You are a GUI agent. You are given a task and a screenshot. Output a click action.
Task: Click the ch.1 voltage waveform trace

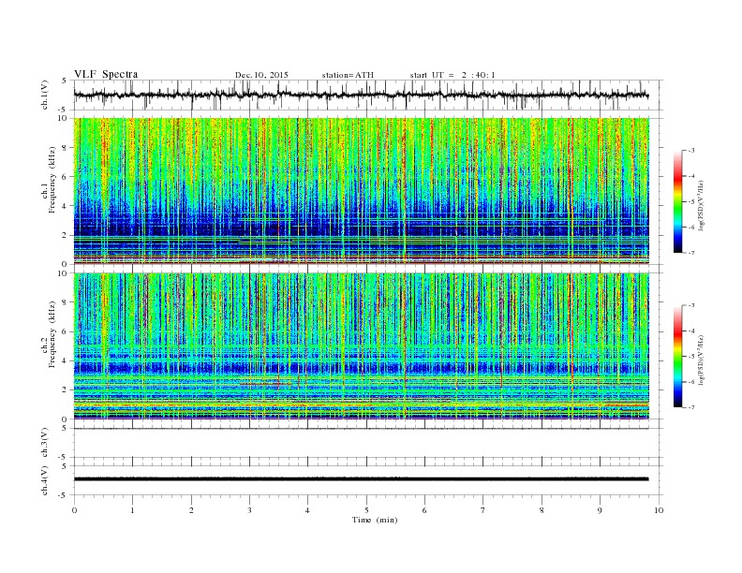click(x=361, y=95)
